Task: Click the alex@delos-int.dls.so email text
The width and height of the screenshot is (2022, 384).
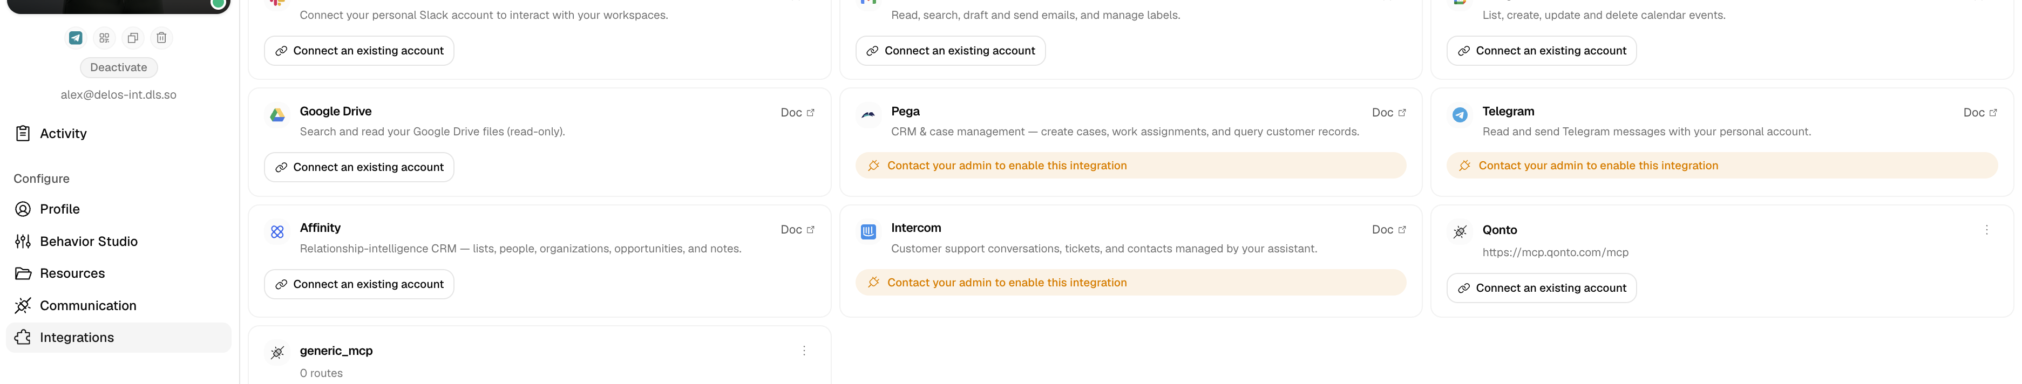Action: [119, 95]
